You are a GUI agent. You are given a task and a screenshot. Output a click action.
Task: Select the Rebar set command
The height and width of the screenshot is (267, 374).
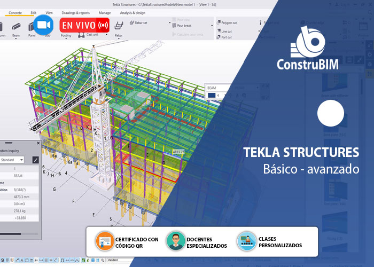tap(138, 22)
